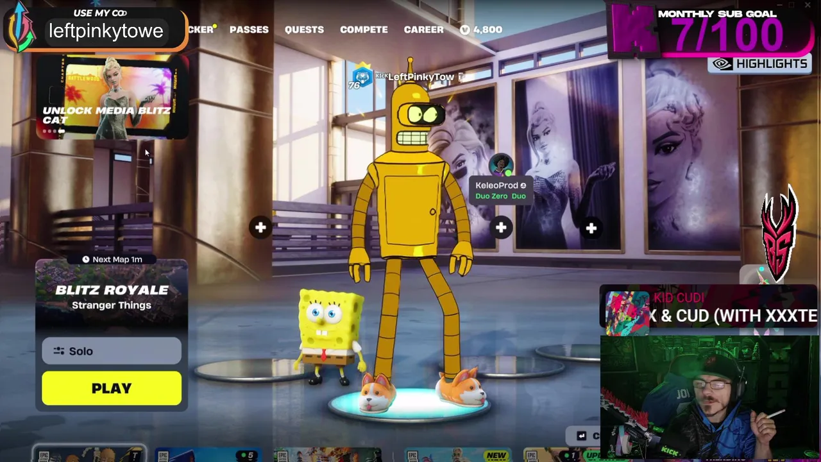The image size is (821, 462).
Task: Open the Solo mode selector
Action: pos(112,351)
